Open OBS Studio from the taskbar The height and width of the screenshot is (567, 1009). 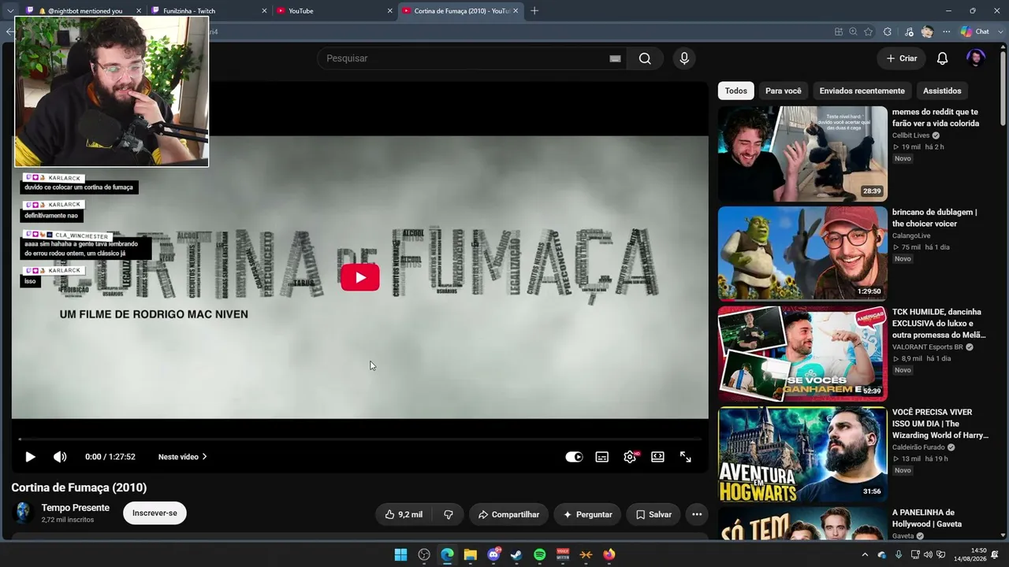pos(424,554)
